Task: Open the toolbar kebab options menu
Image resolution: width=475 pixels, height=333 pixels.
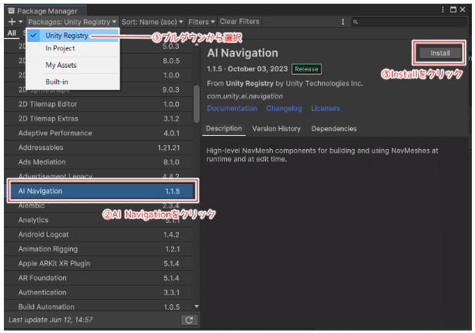Action: coord(343,22)
